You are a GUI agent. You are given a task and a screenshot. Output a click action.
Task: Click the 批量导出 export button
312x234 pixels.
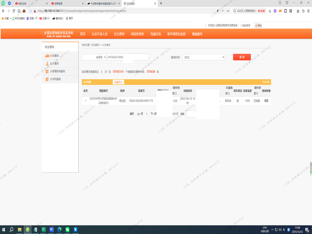[x=118, y=82]
